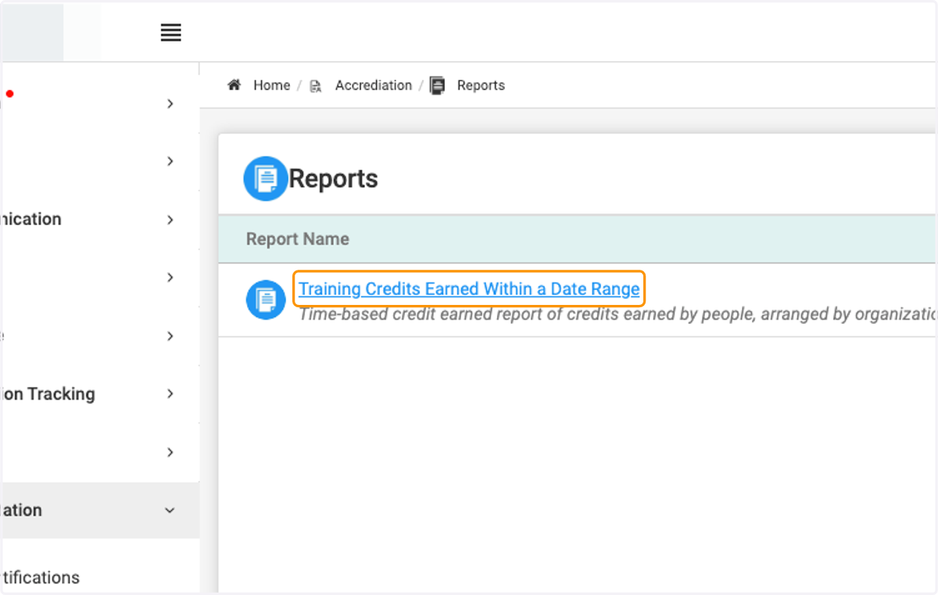Screen dimensions: 938x595
Task: Expand the second sidebar menu chevron
Action: 170,161
